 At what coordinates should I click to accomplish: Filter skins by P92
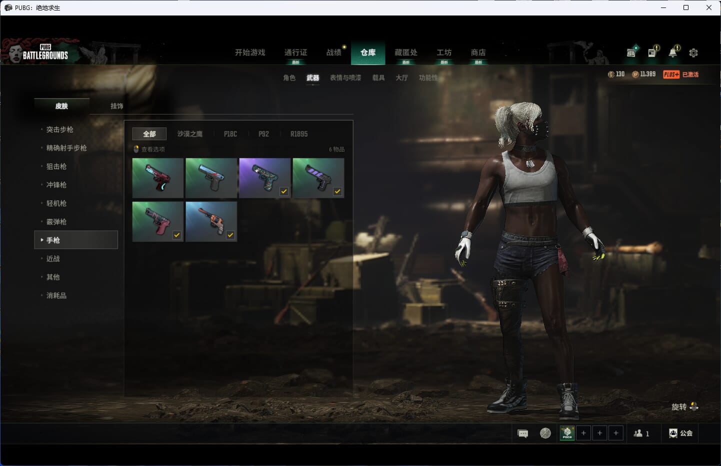click(x=263, y=134)
